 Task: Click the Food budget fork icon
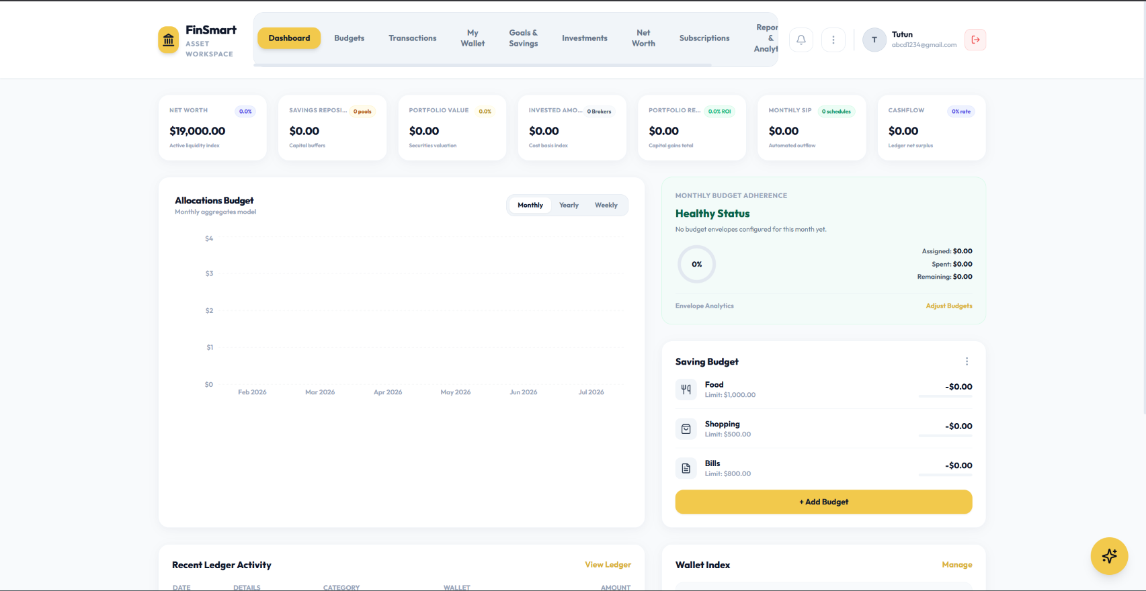tap(686, 390)
